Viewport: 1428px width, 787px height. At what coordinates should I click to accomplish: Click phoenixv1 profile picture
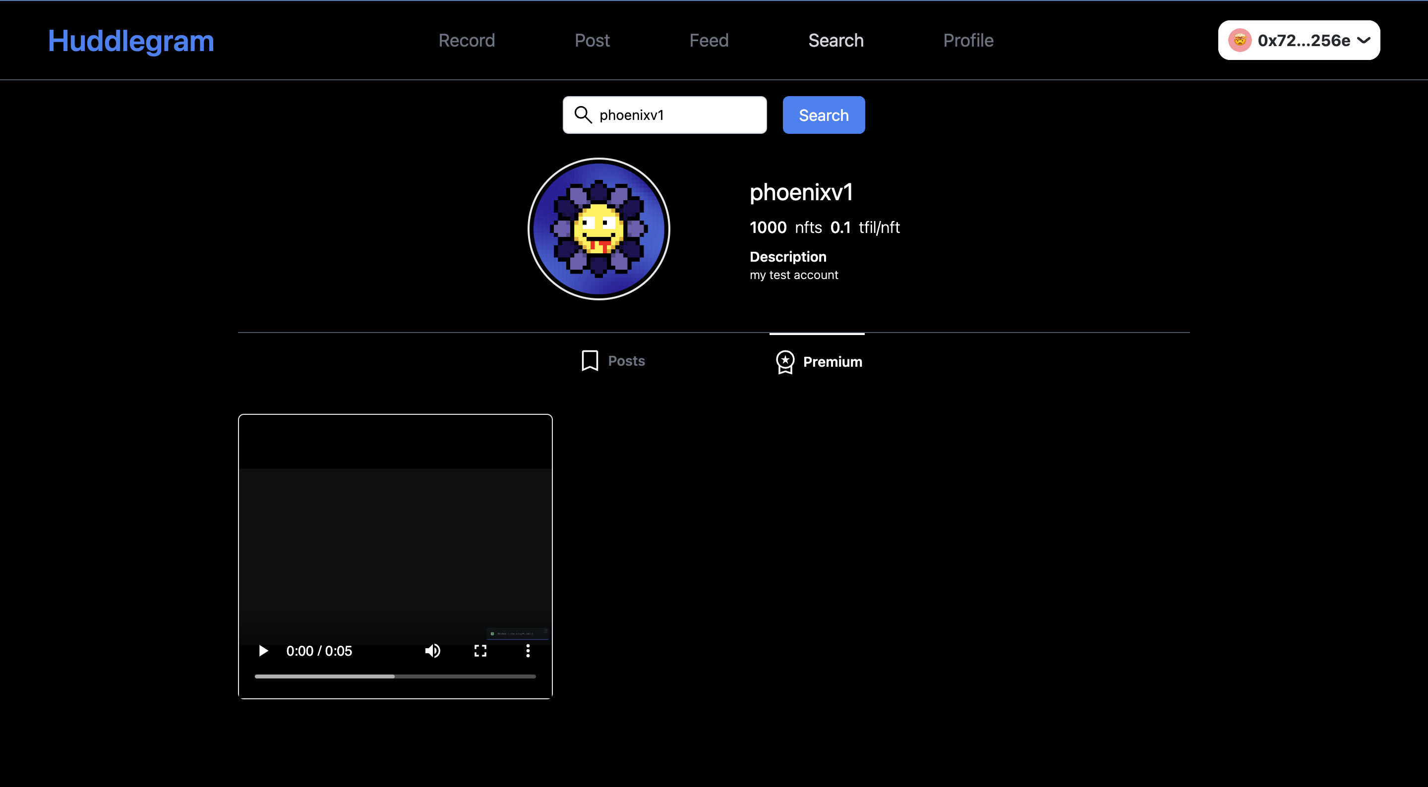click(x=598, y=229)
